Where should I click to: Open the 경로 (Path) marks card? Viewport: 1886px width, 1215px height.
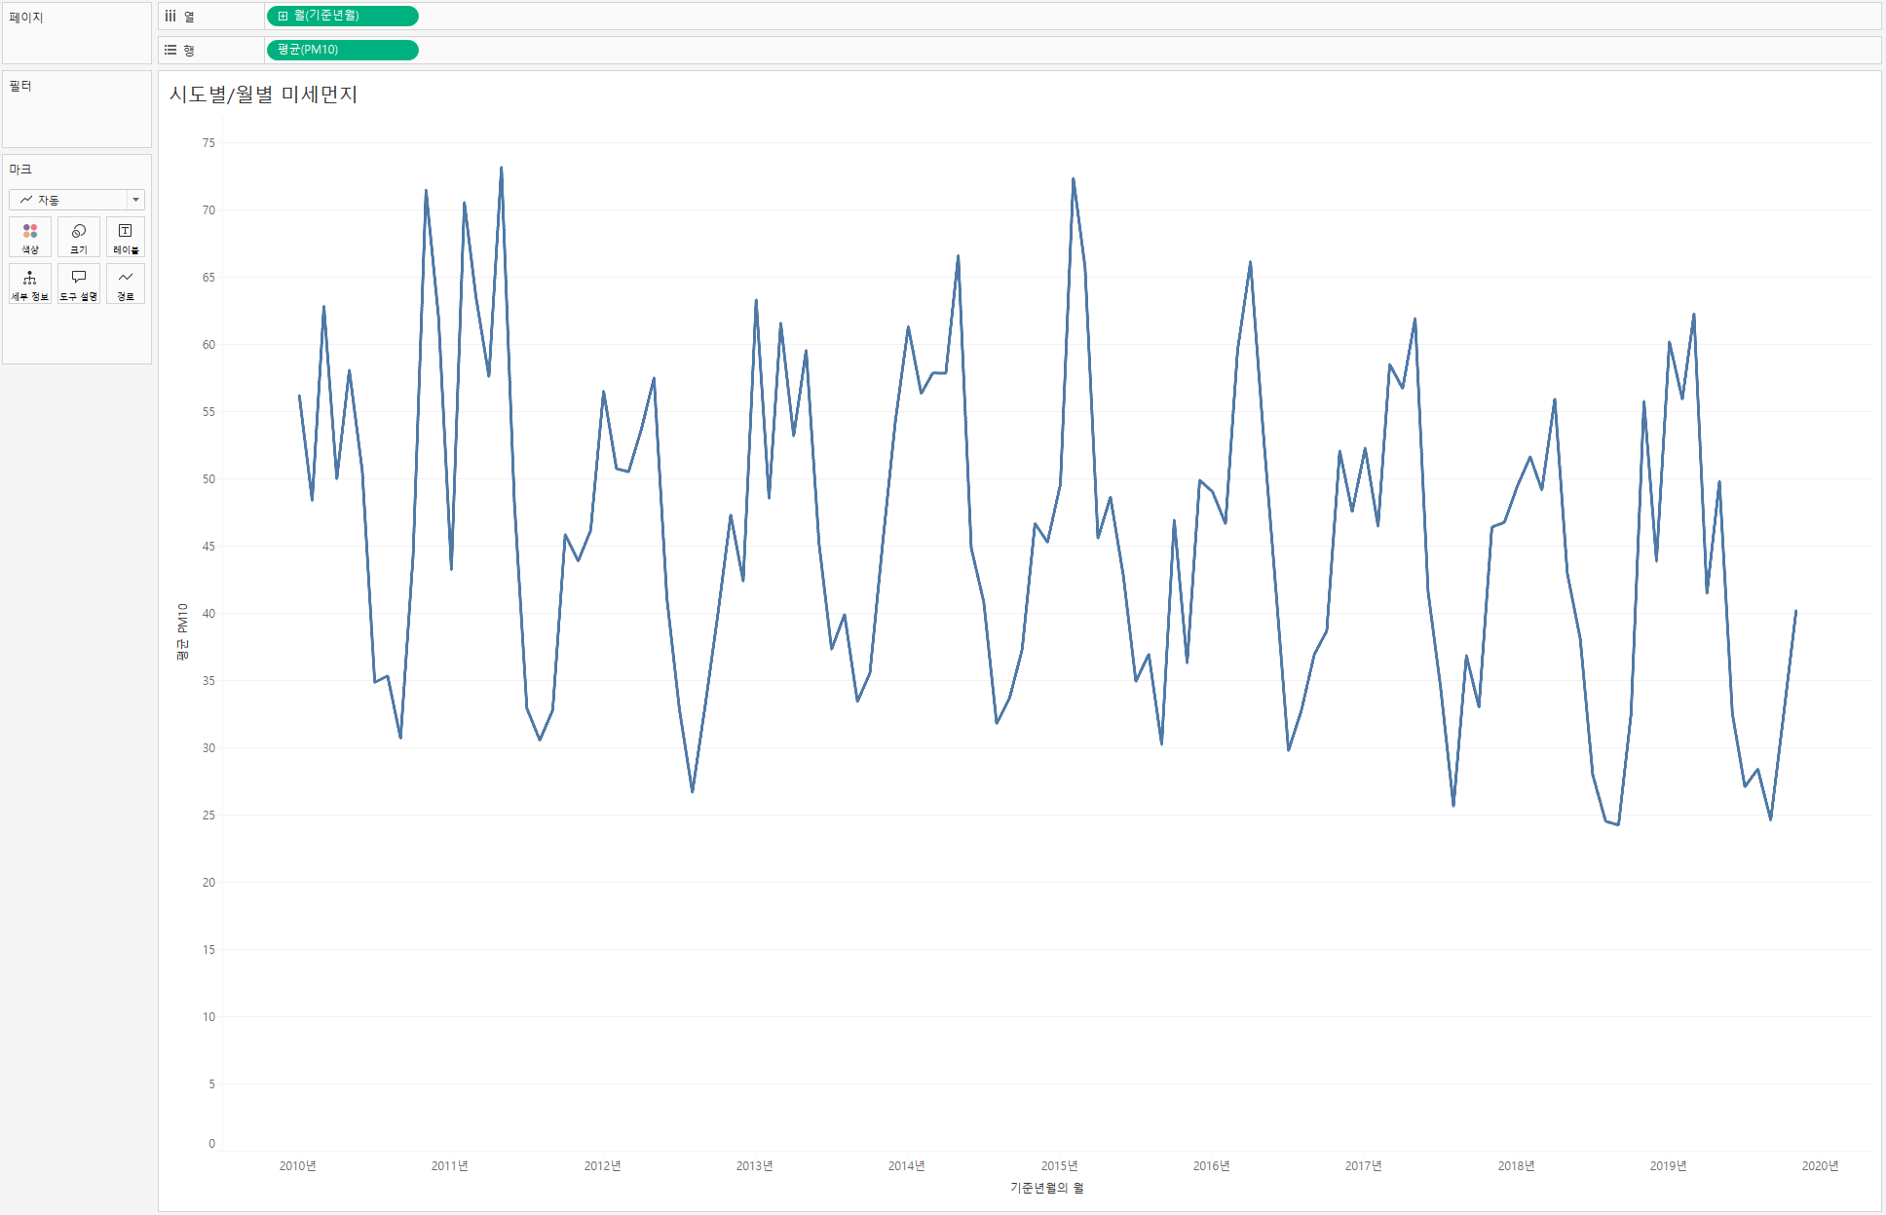[x=126, y=284]
